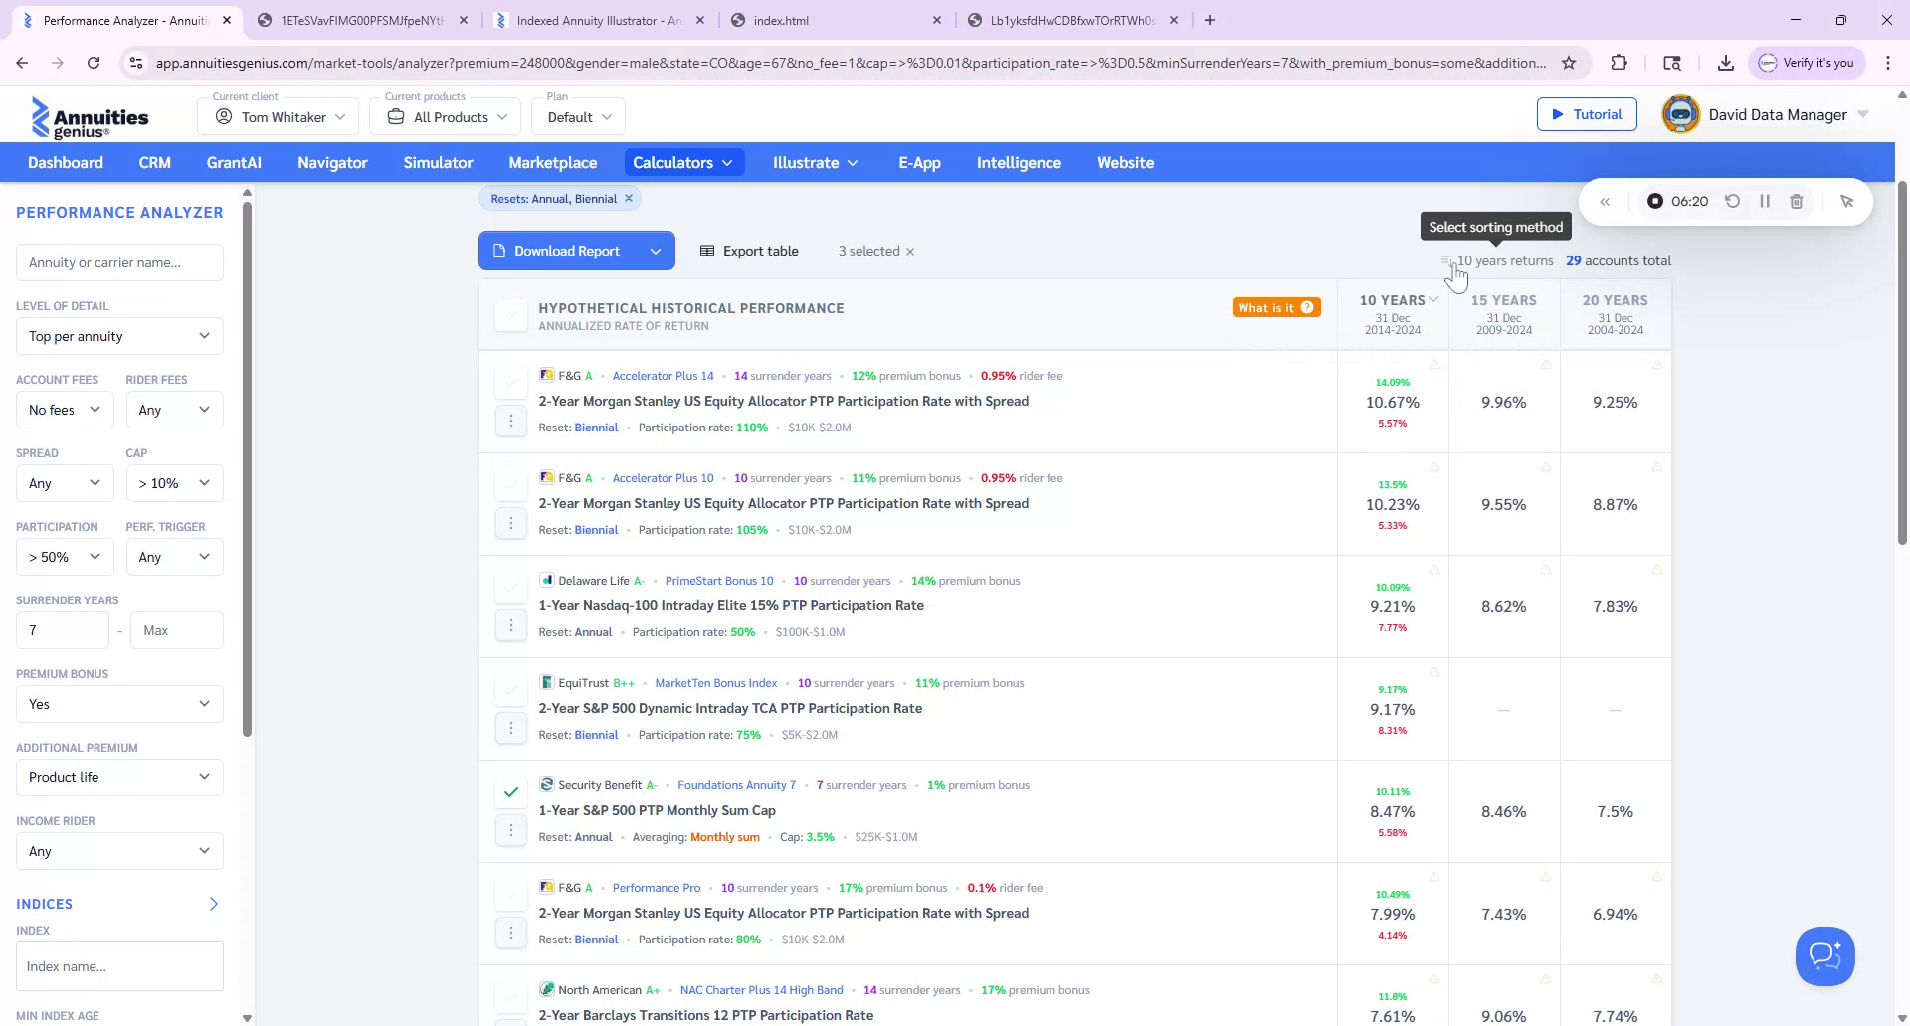Click the Annuities Genius logo
Viewport: 1910px width, 1026px height.
[x=91, y=116]
